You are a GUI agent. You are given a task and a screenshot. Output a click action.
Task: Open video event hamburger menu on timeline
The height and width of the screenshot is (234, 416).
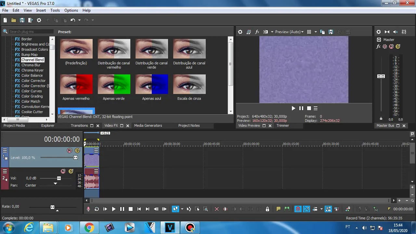coord(96,150)
